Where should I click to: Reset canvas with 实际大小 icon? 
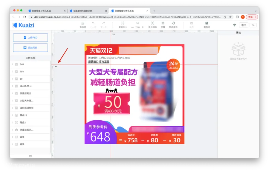123,23
